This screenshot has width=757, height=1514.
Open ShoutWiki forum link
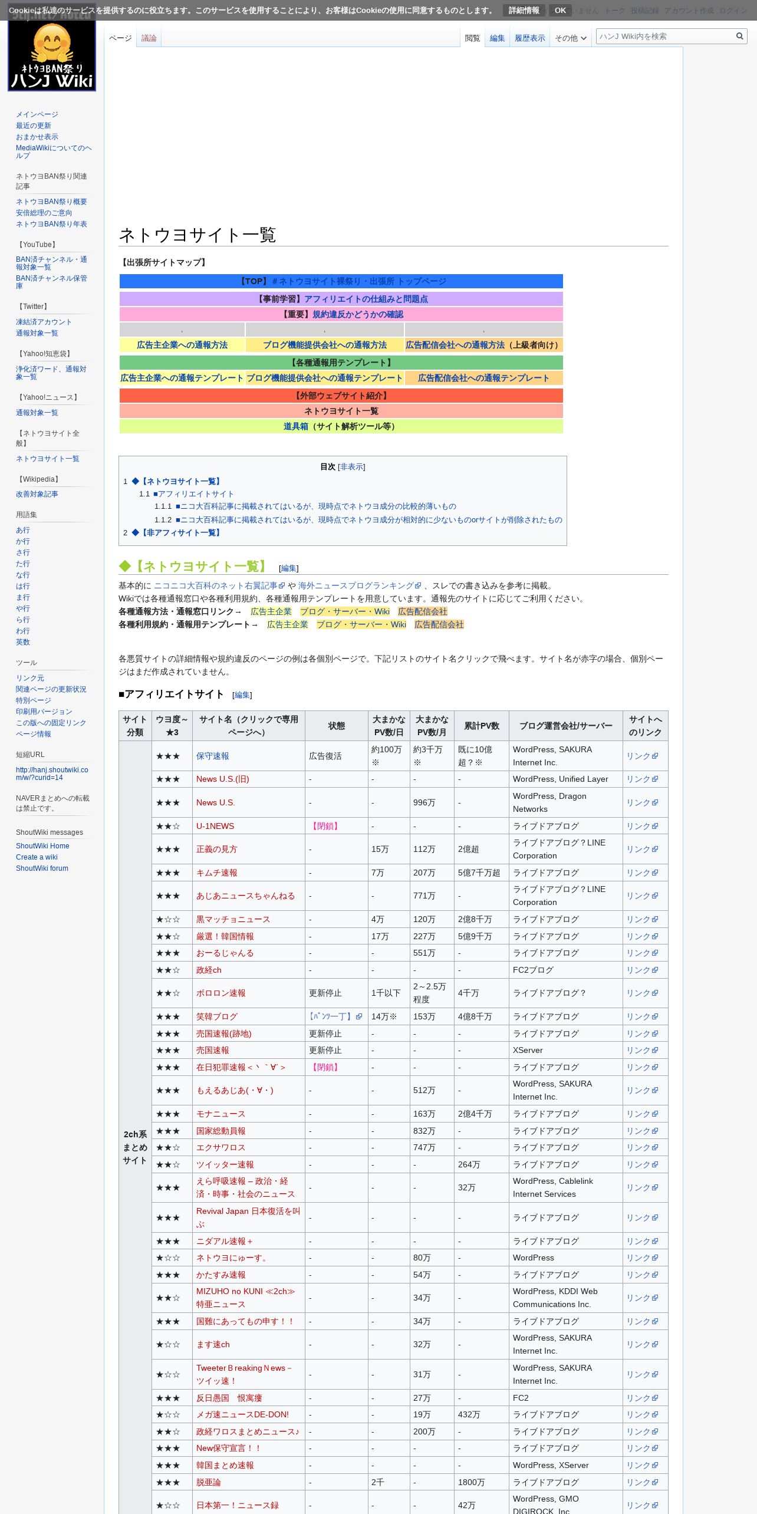(x=42, y=868)
